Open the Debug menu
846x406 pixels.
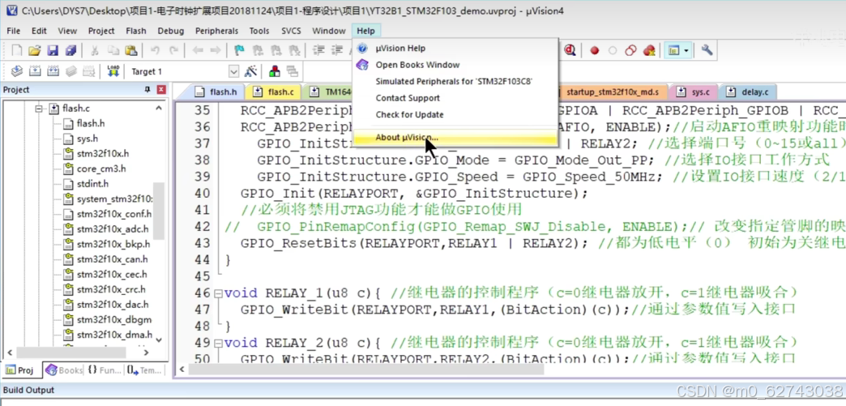[171, 31]
